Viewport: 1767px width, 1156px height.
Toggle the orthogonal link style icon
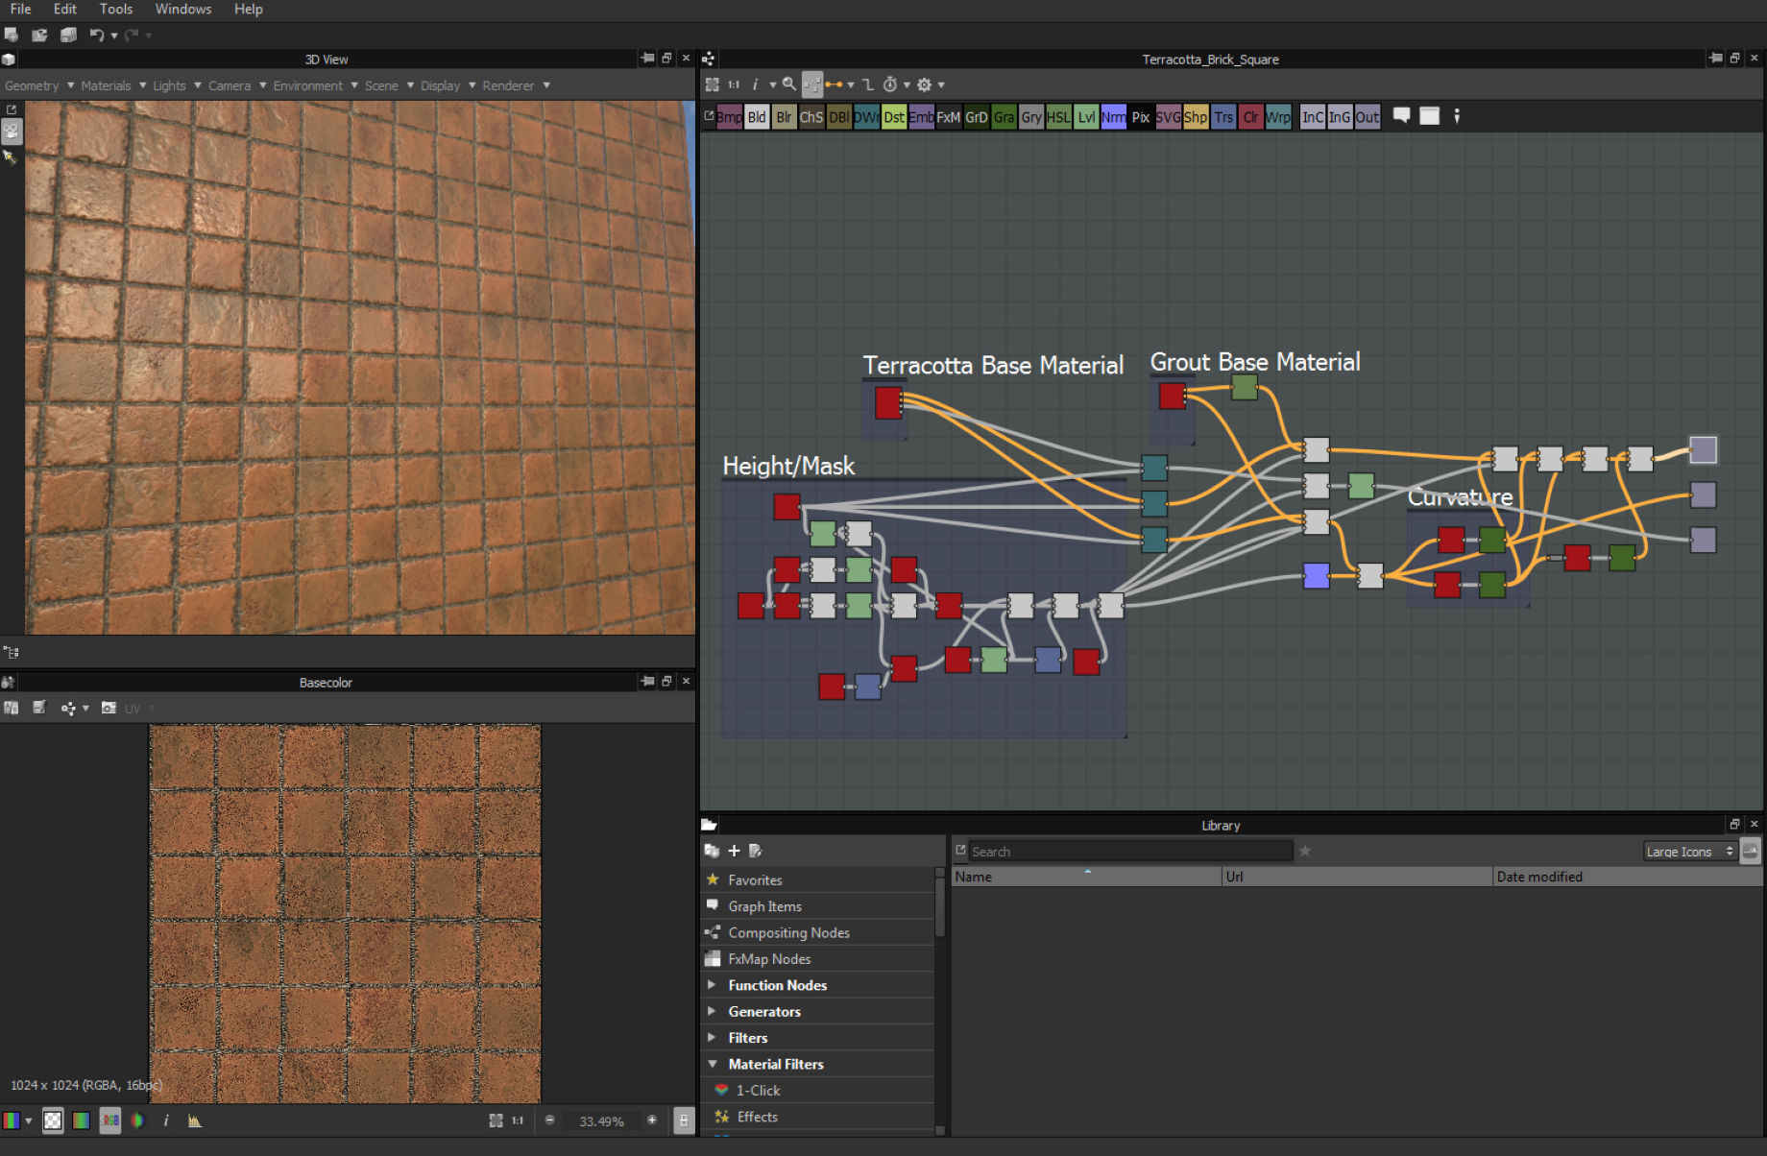tap(868, 84)
